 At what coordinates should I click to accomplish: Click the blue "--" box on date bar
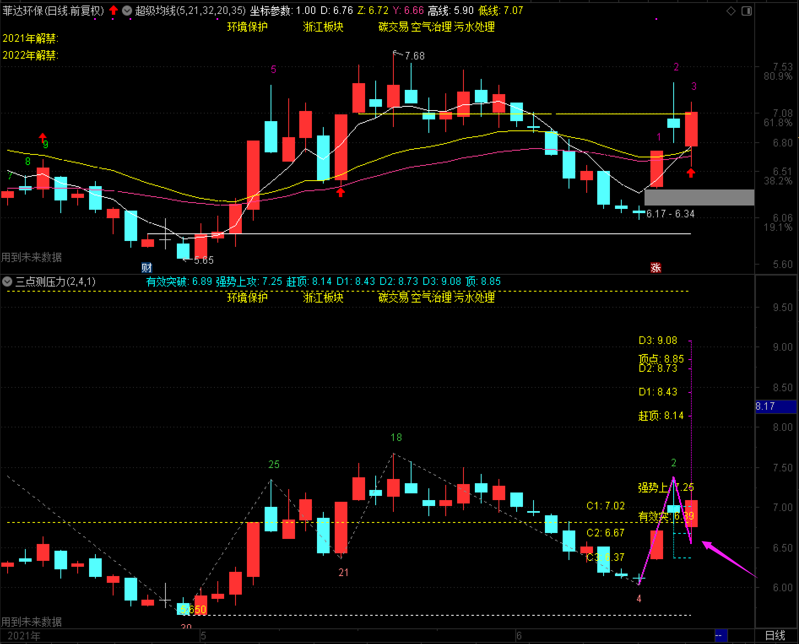(x=721, y=635)
